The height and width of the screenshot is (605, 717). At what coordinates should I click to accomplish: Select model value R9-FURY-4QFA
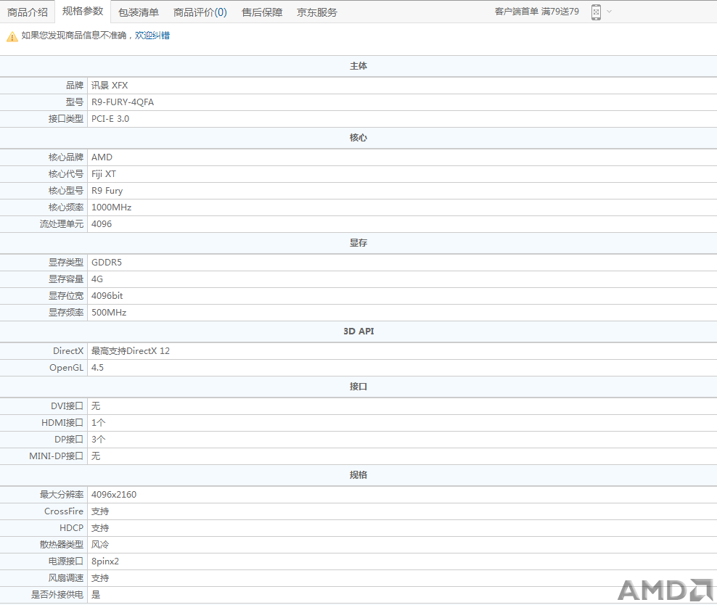tap(123, 102)
